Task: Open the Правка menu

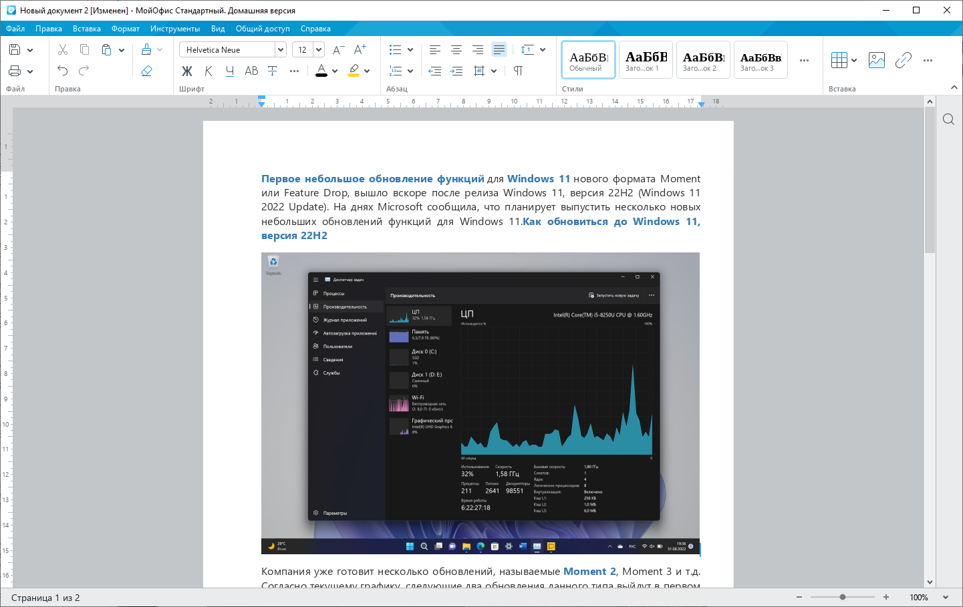Action: [x=49, y=29]
